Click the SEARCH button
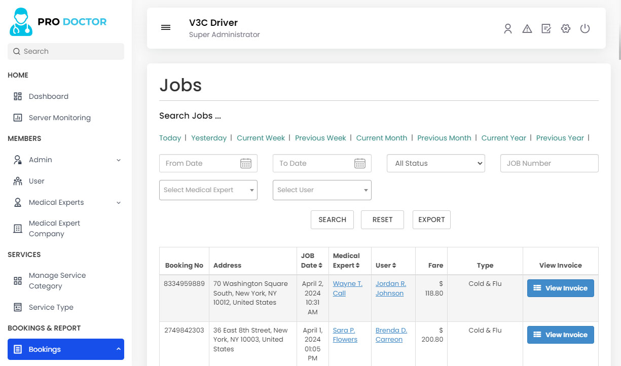 pos(332,219)
